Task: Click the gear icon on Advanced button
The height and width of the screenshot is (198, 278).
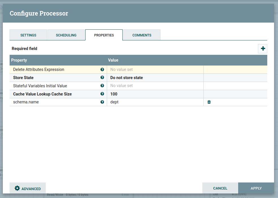Action: (x=17, y=188)
